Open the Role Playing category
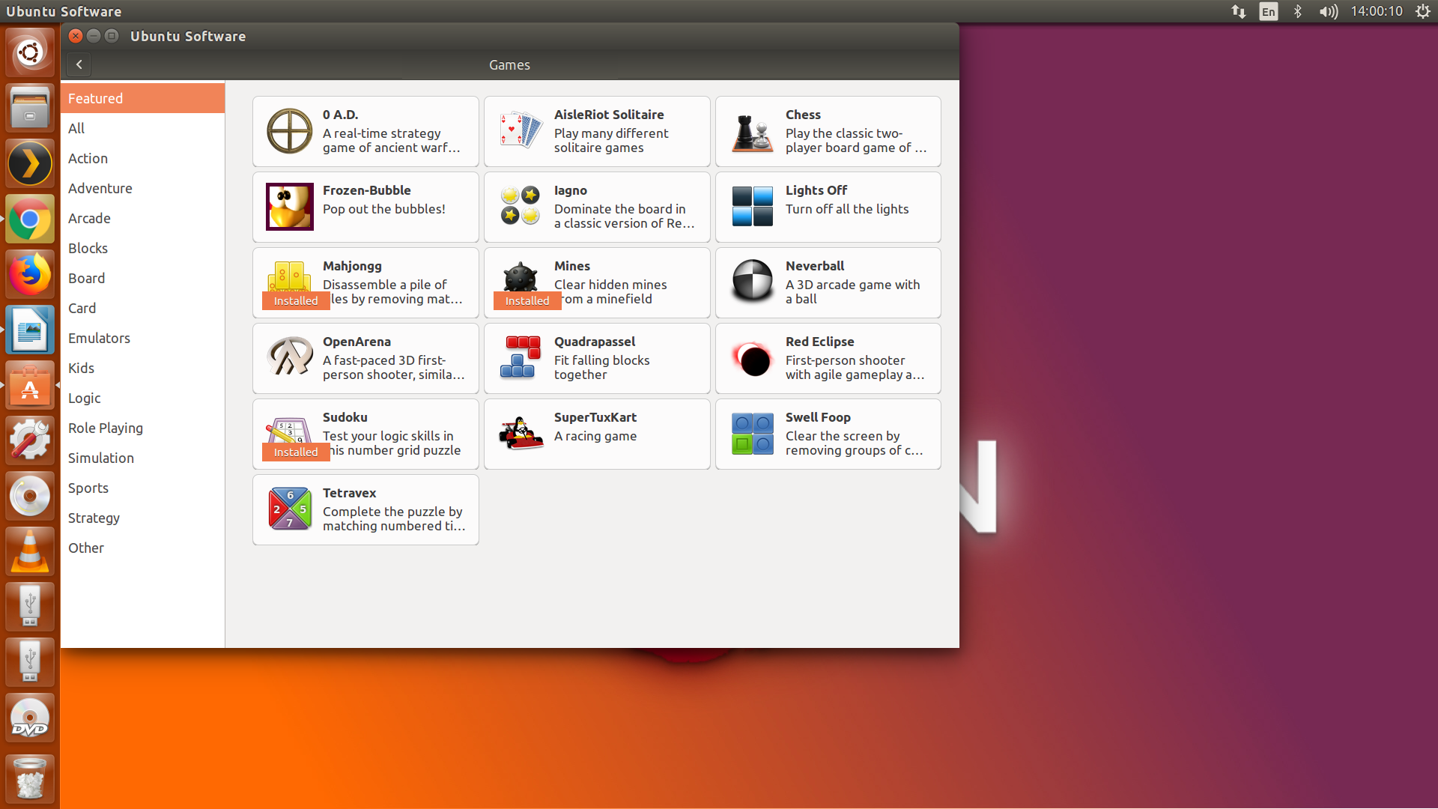This screenshot has width=1438, height=809. click(x=142, y=428)
